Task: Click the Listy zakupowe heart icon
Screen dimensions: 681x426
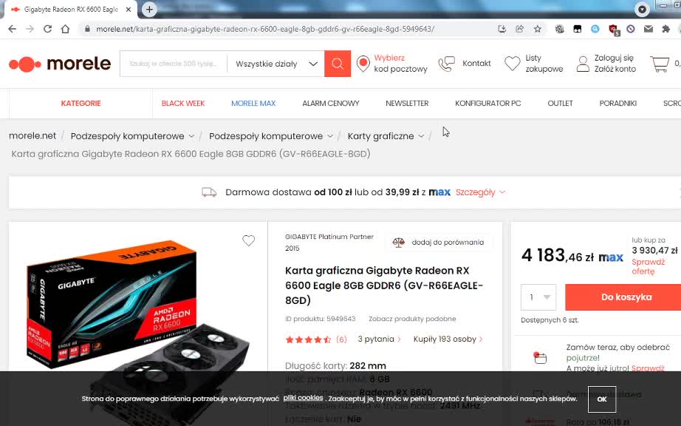Action: coord(512,64)
